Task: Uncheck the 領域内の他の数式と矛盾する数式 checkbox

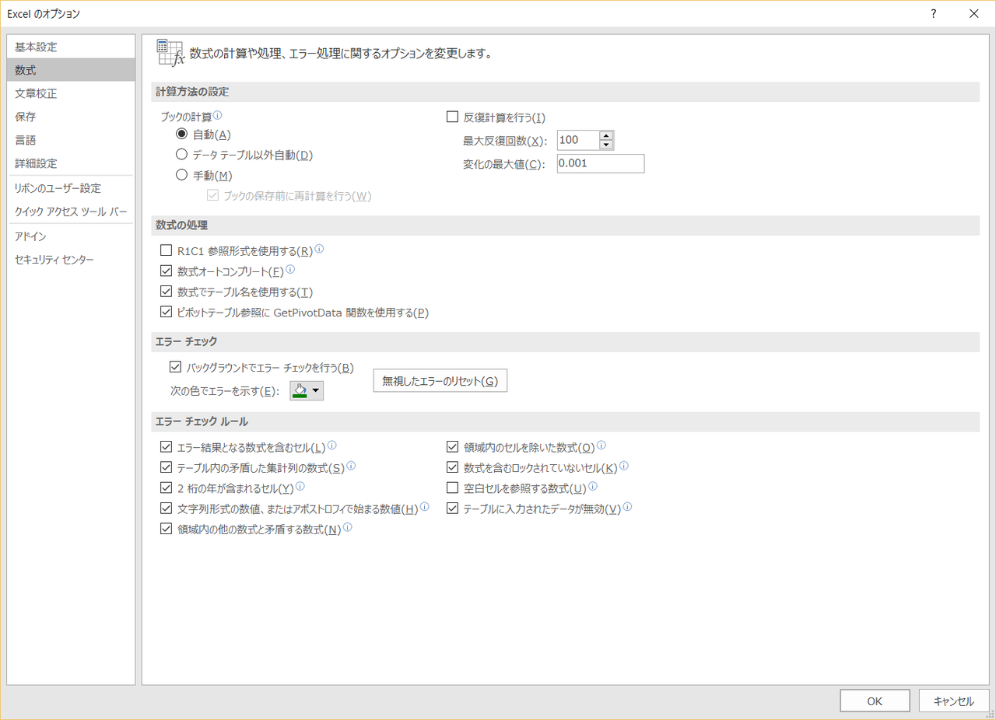Action: click(x=165, y=529)
